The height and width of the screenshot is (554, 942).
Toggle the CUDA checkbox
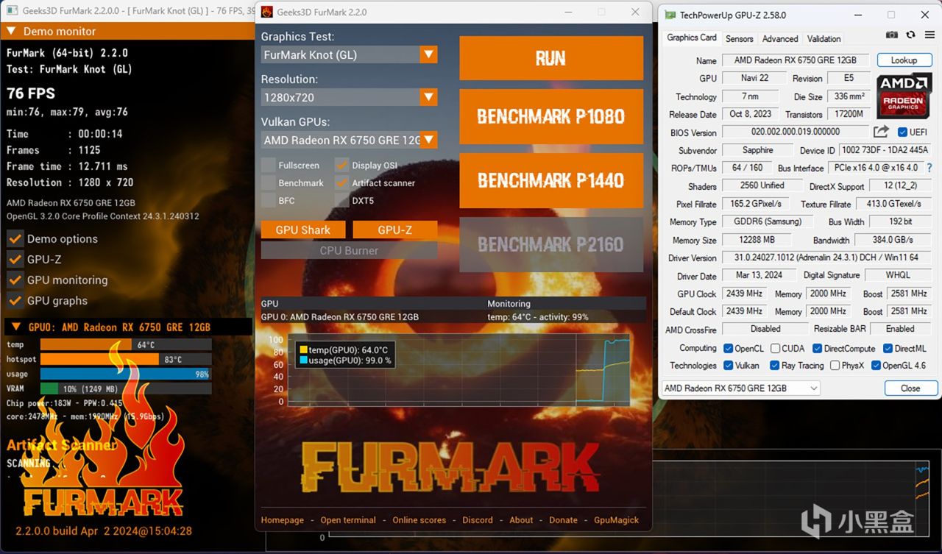(774, 349)
